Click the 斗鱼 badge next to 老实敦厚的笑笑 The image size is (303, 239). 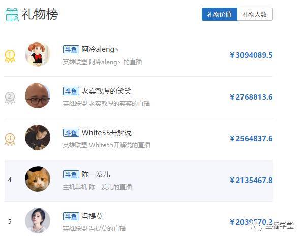point(71,91)
